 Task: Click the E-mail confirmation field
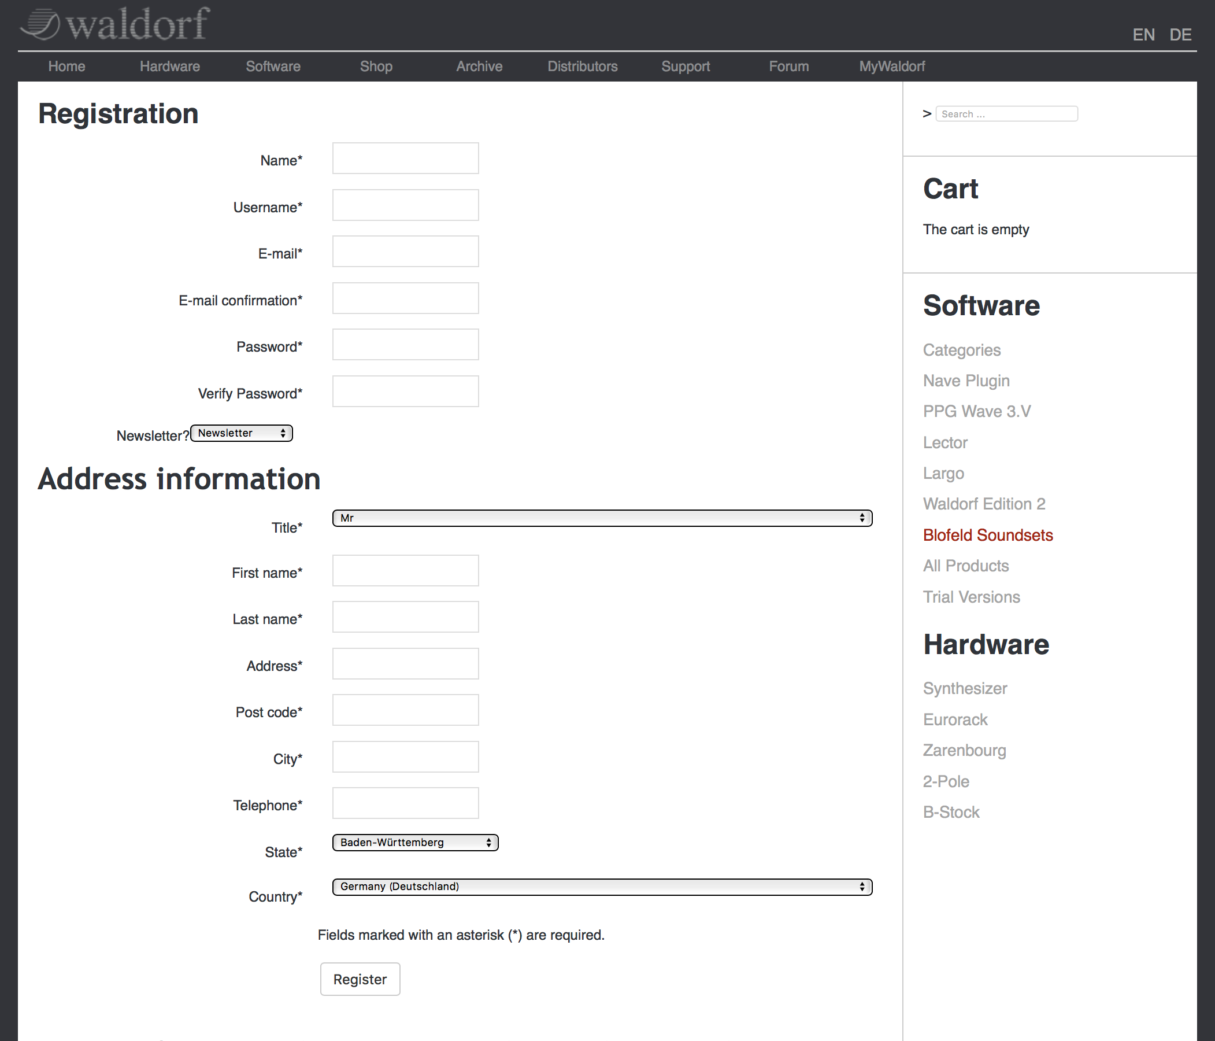pyautogui.click(x=405, y=298)
